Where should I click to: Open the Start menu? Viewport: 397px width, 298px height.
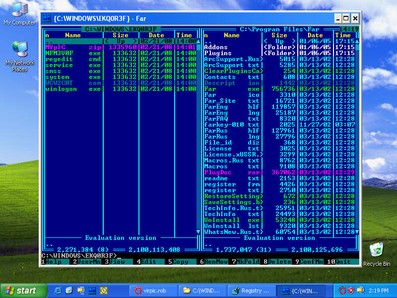click(23, 291)
